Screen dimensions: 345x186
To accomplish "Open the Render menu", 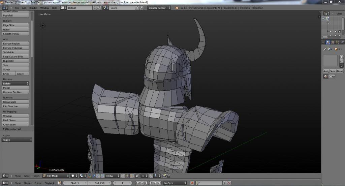I will point(33,8).
